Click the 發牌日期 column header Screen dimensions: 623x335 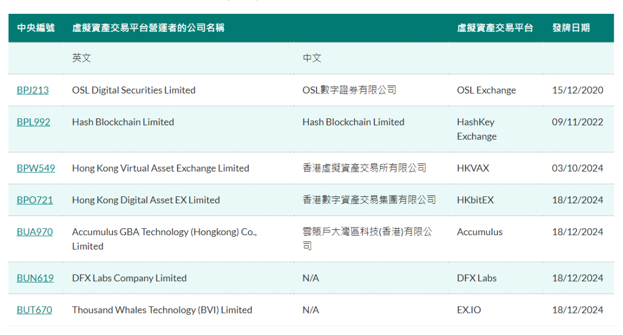click(x=571, y=28)
